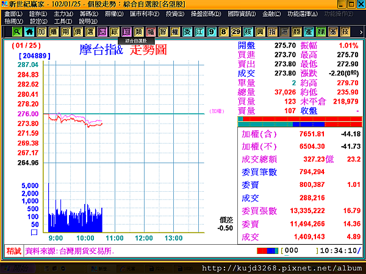Select the cyan 產 toolbar icon

pos(308,32)
